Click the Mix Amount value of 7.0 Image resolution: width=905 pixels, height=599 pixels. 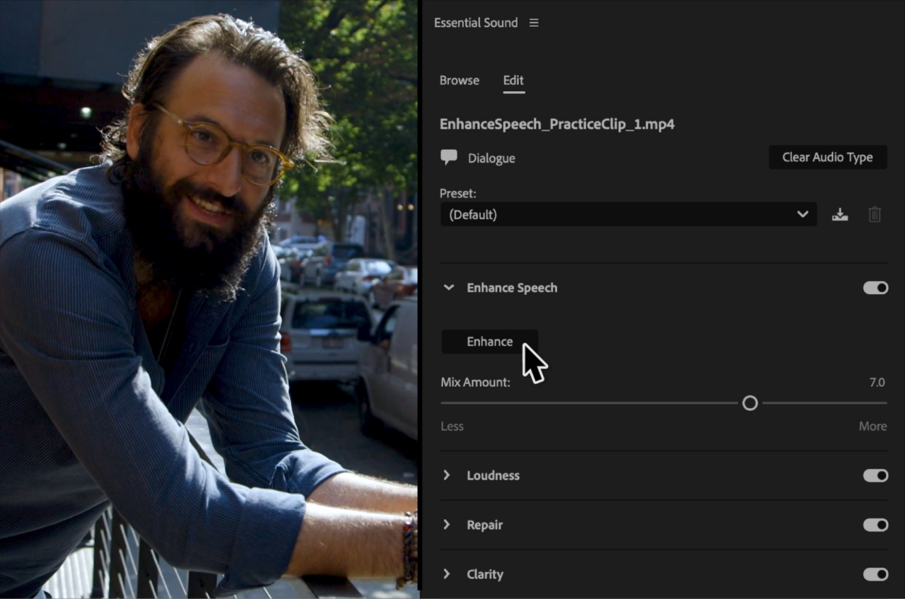pyautogui.click(x=877, y=382)
